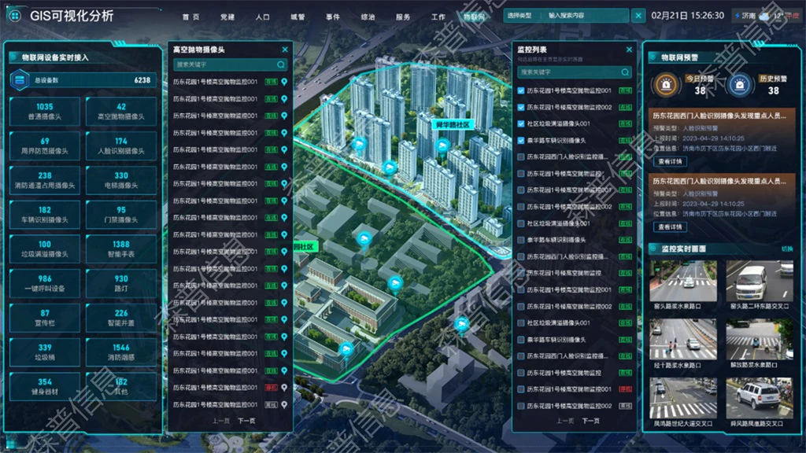The width and height of the screenshot is (806, 453).
Task: Click the 历史预警 alarm icon
Action: pyautogui.click(x=740, y=85)
